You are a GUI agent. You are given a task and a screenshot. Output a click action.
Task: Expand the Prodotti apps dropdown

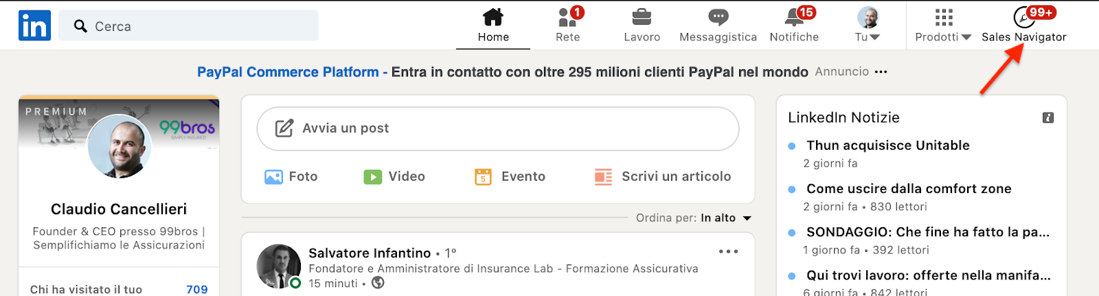pyautogui.click(x=943, y=25)
